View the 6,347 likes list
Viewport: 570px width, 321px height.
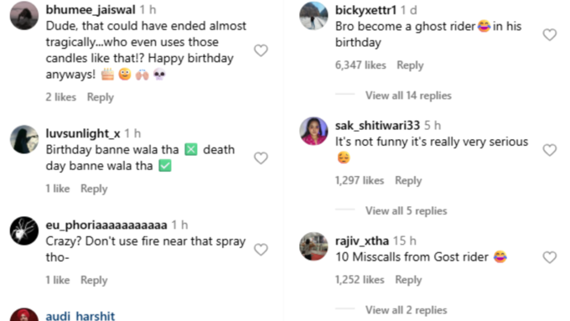pos(360,65)
